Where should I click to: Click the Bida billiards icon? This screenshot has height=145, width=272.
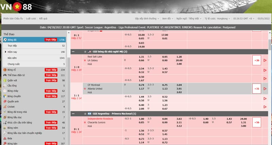click(x=5, y=139)
